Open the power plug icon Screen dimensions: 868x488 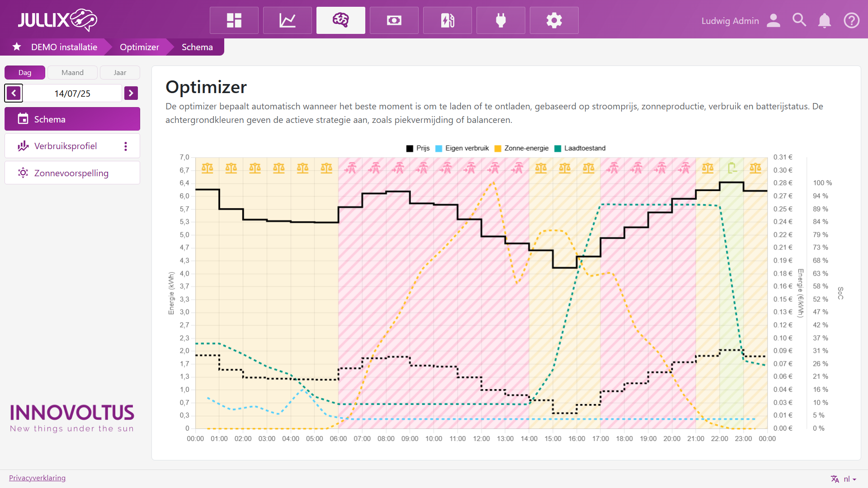tap(500, 20)
